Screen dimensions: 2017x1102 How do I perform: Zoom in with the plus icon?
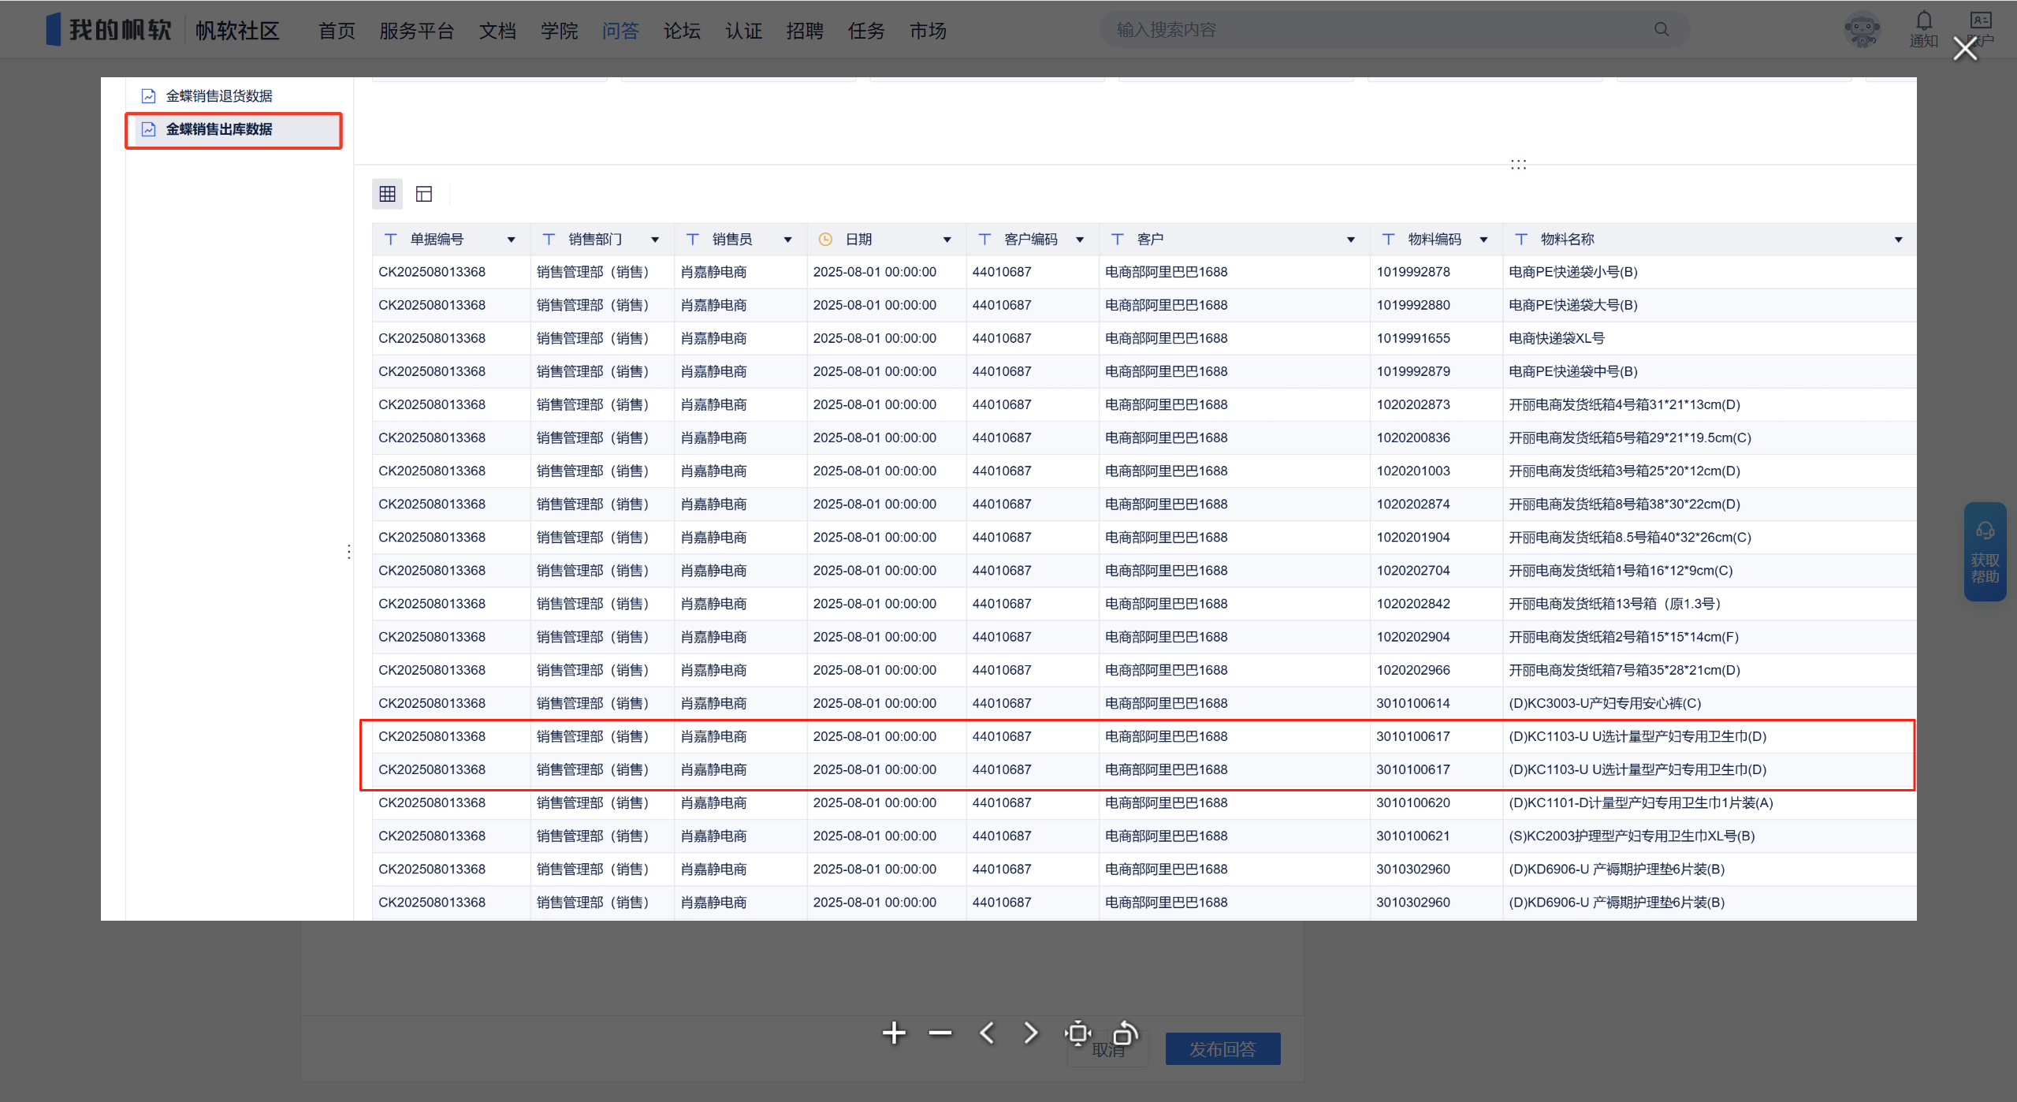click(894, 1033)
